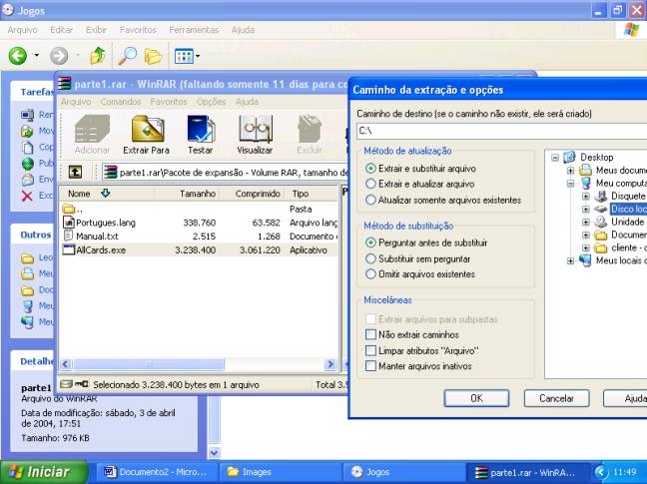
Task: Open the Back button history dropdown arrow
Action: point(36,56)
